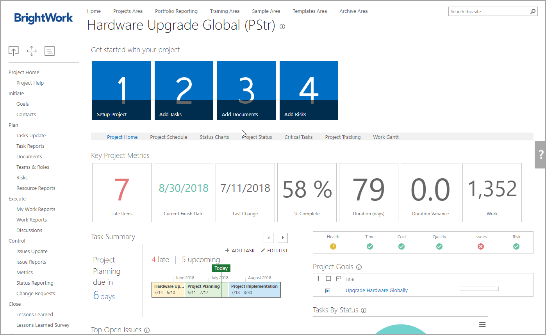The width and height of the screenshot is (546, 335).
Task: Click the previous task summary arrow
Action: (269, 238)
